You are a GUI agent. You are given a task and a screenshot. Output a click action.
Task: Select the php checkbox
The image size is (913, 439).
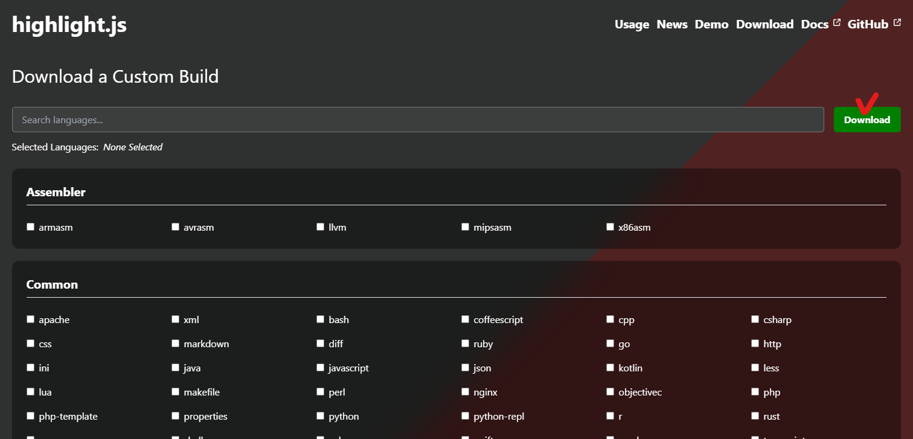tap(755, 392)
